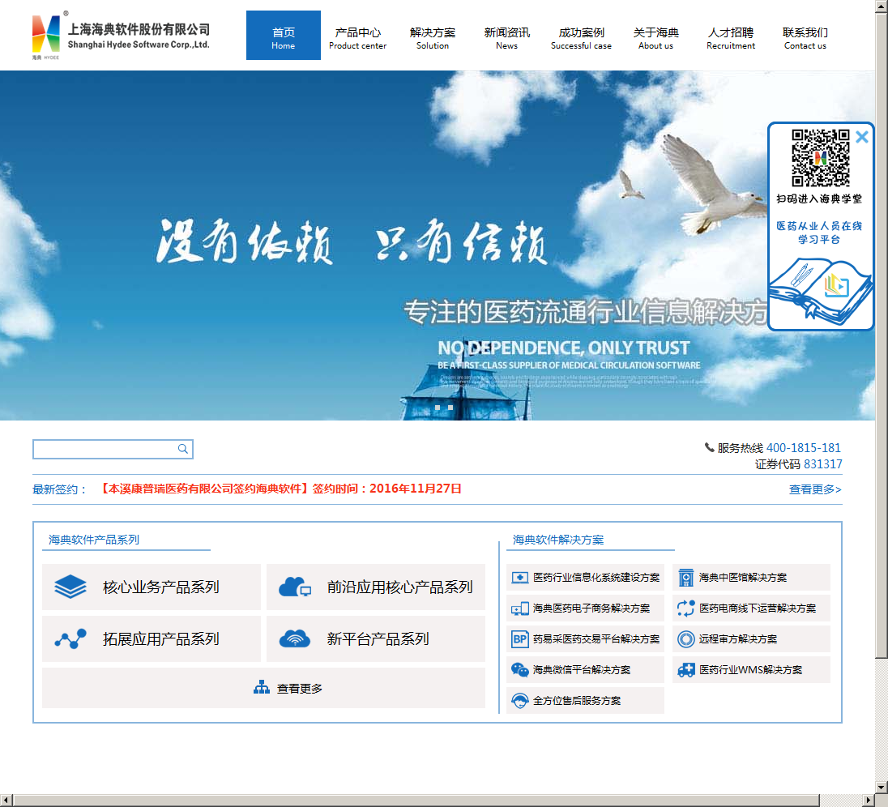Open the 产品中心 Product center menu
Viewport: 888px width, 807px height.
(x=358, y=38)
